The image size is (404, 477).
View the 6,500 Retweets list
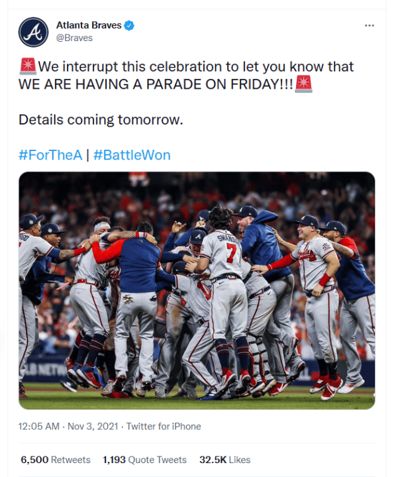point(56,459)
